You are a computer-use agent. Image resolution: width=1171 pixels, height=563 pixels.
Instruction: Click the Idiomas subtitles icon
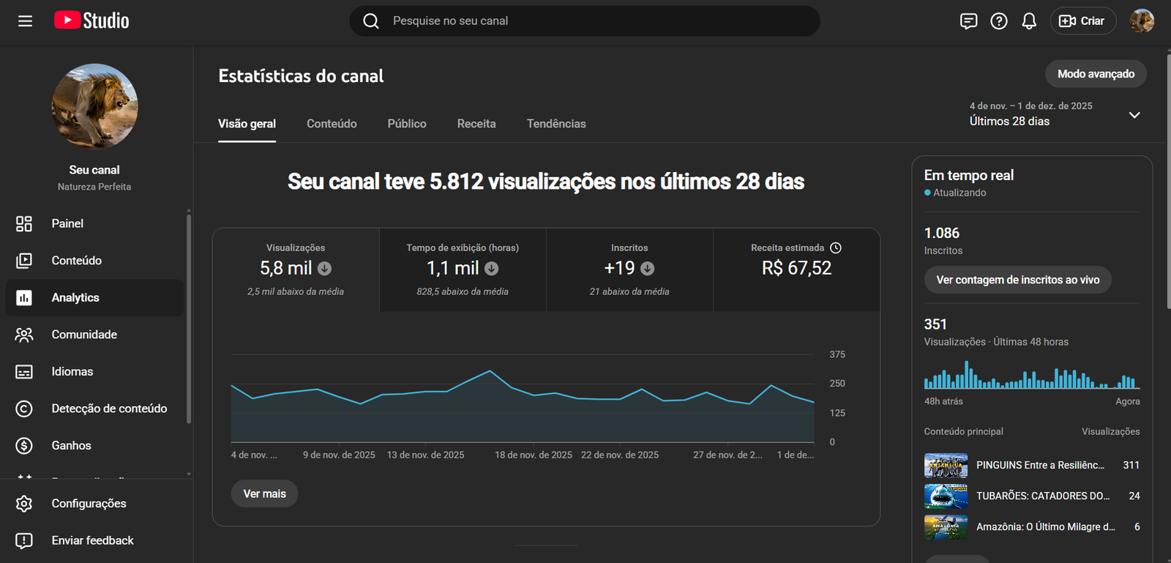24,372
